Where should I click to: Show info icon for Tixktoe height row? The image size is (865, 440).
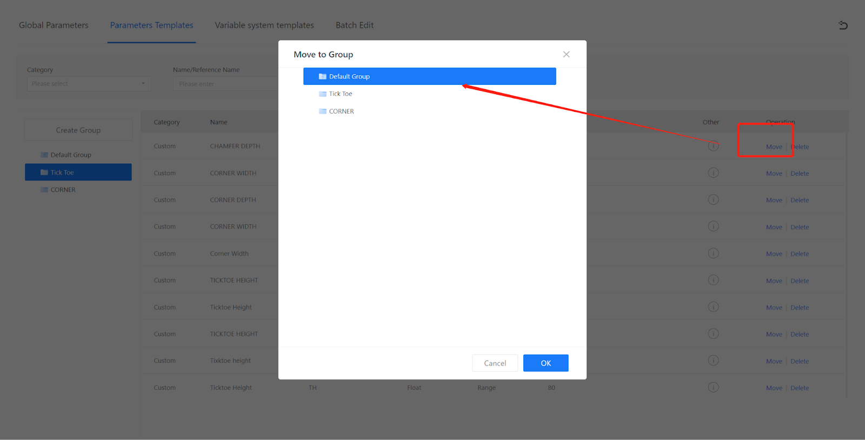[x=714, y=361]
